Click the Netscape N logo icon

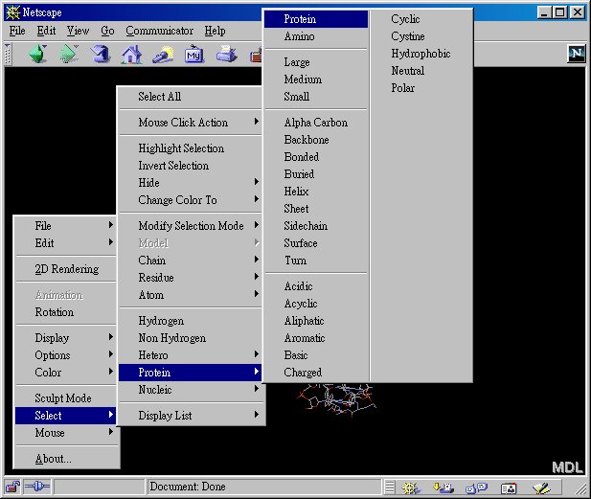(x=577, y=54)
